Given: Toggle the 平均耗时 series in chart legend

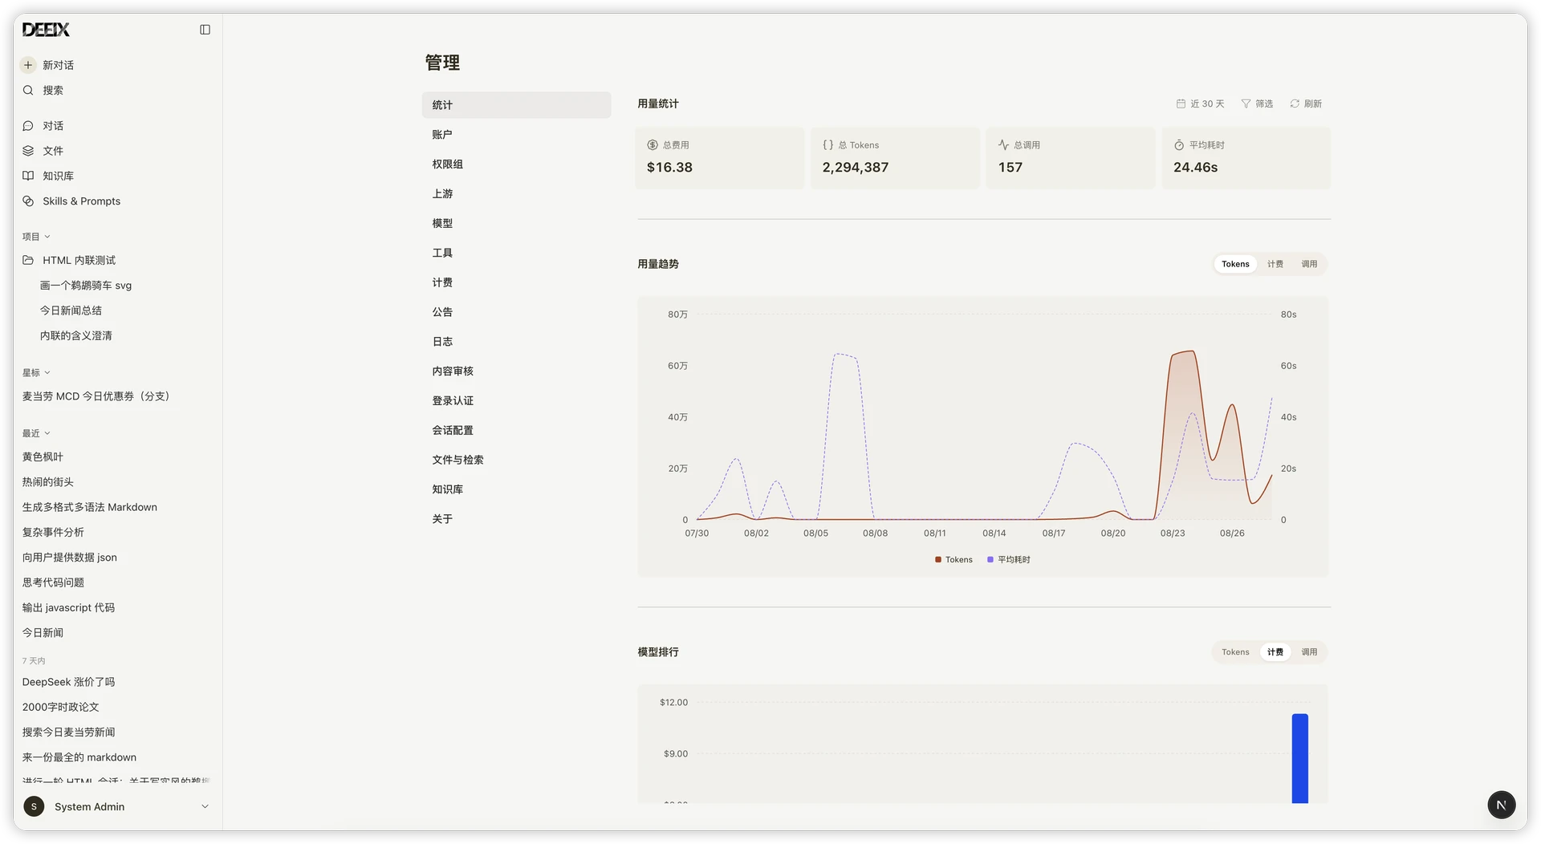Looking at the screenshot, I should (x=1009, y=560).
